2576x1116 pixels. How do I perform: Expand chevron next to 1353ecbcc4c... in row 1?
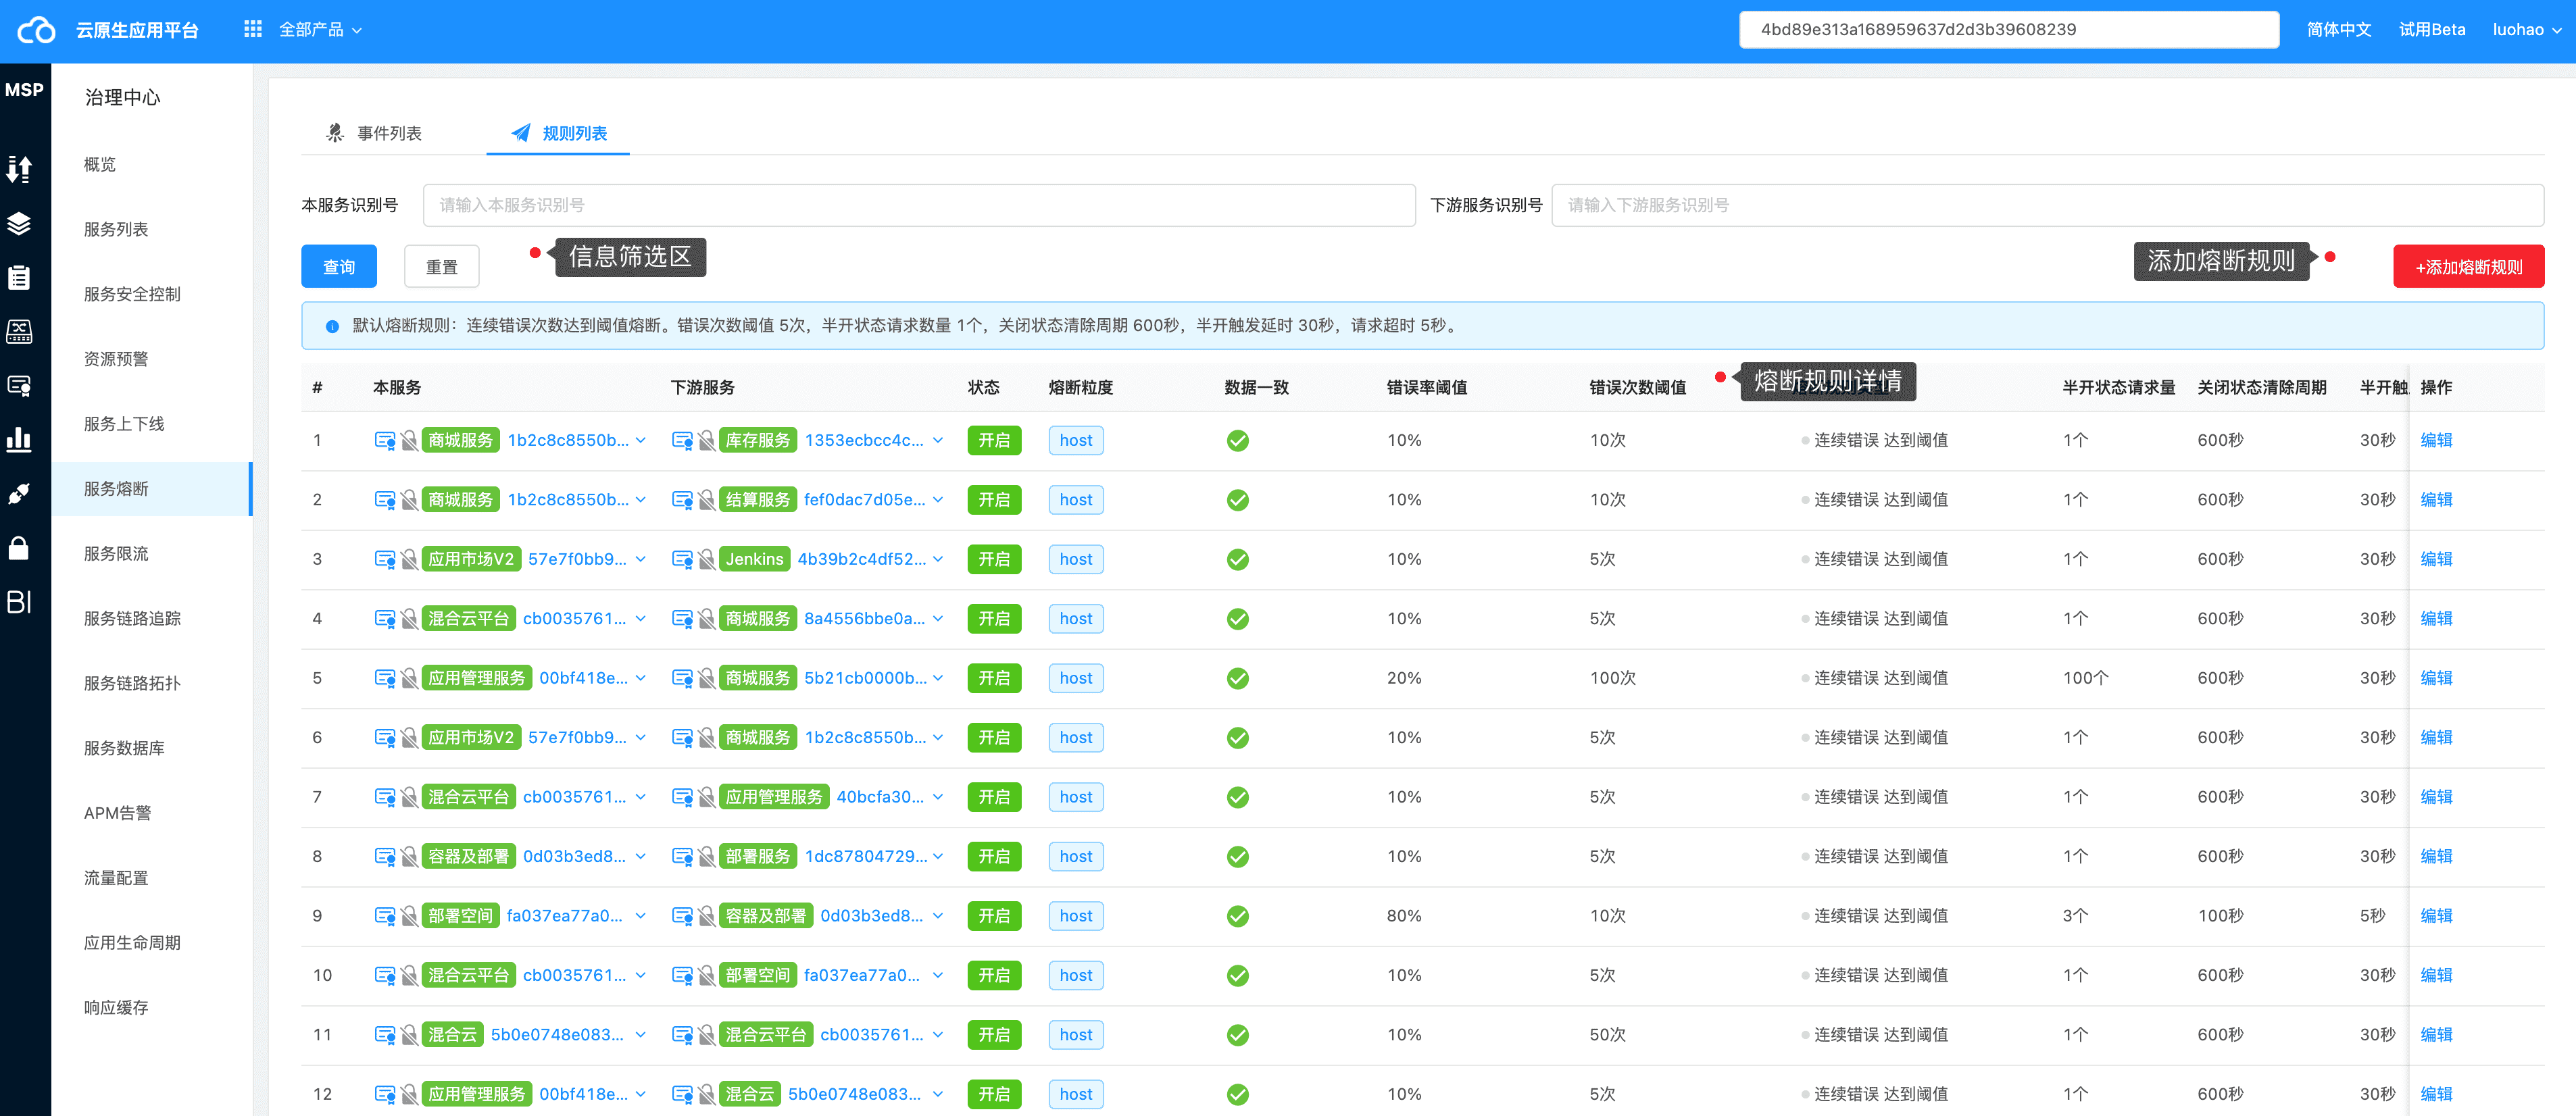point(938,441)
